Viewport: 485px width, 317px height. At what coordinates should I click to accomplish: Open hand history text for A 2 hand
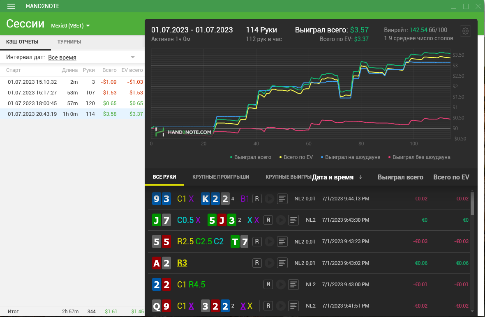[x=282, y=263]
